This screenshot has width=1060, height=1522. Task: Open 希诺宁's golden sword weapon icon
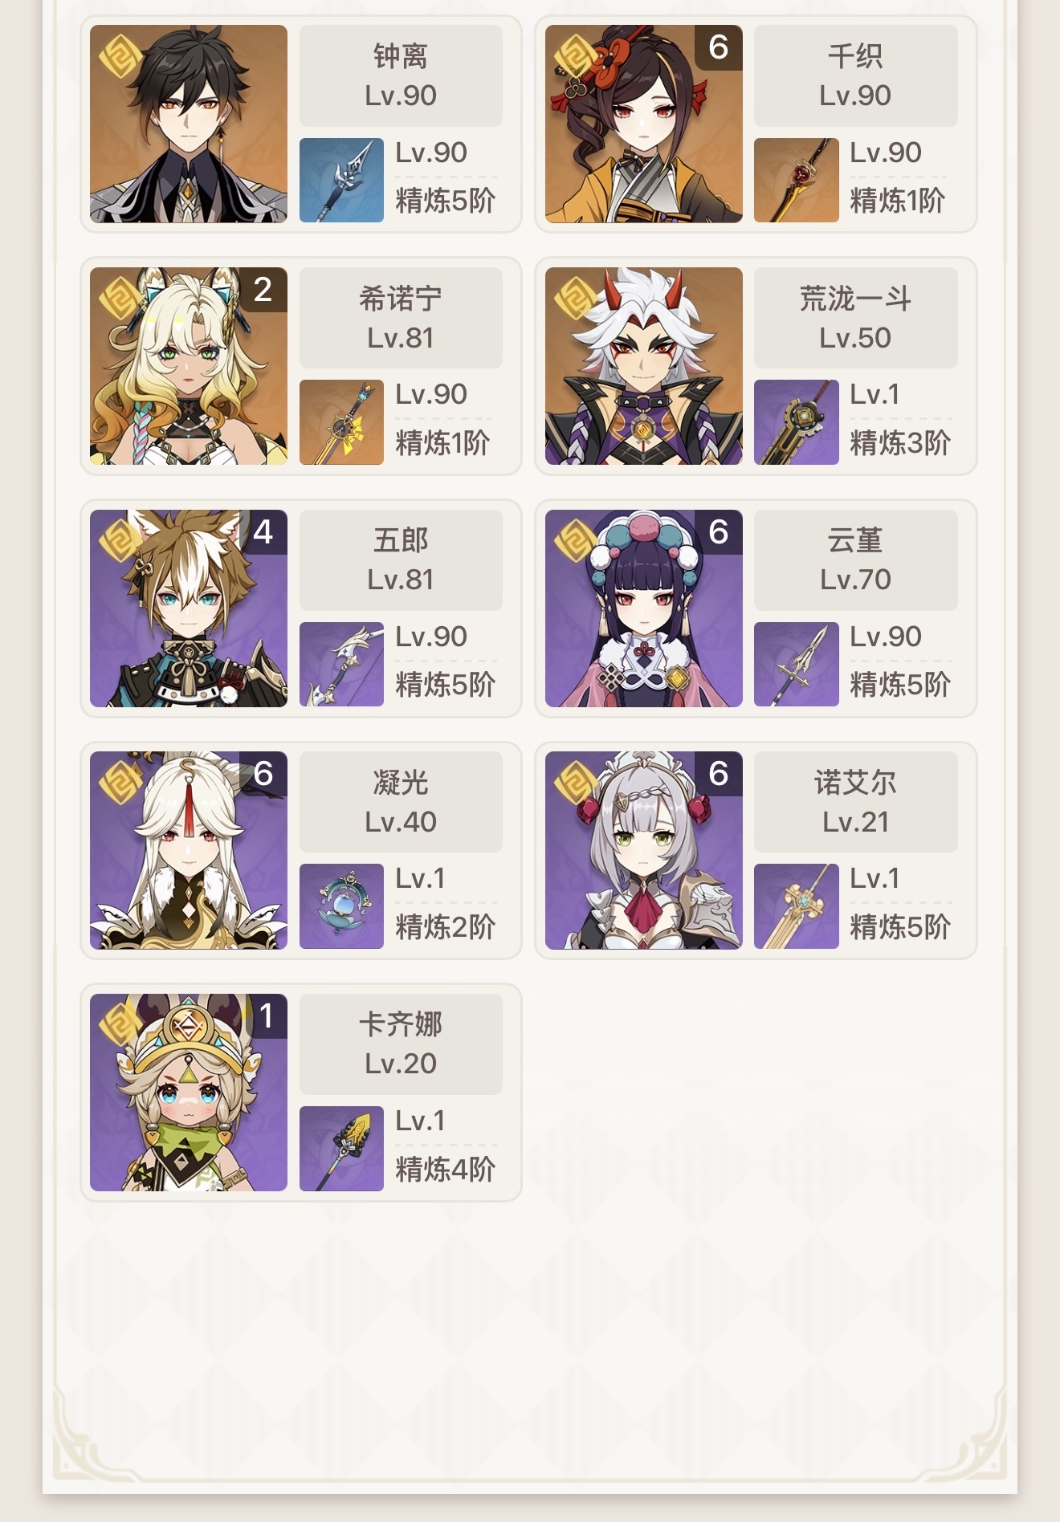click(x=341, y=422)
